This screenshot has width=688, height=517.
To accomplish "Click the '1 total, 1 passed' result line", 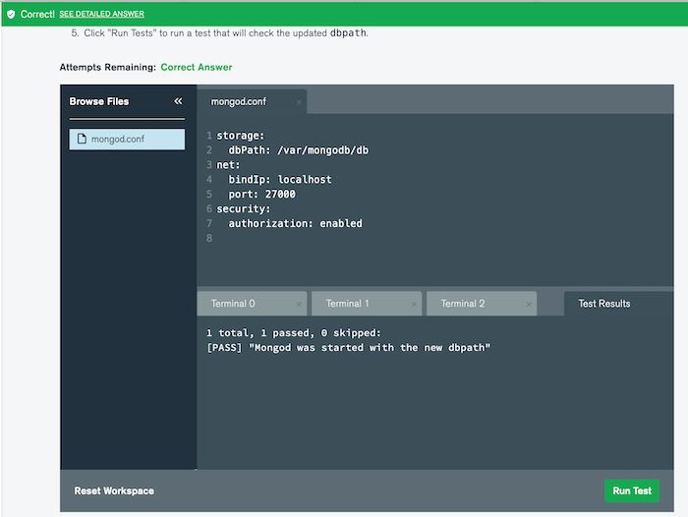I will 294,333.
